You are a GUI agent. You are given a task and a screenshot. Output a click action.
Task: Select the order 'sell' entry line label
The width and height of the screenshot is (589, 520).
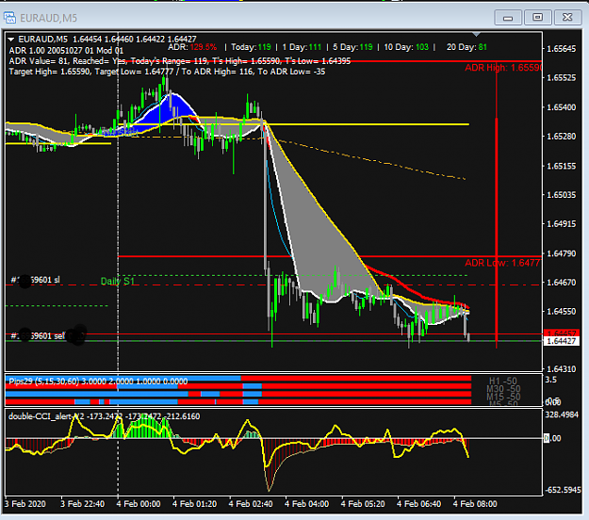point(38,335)
